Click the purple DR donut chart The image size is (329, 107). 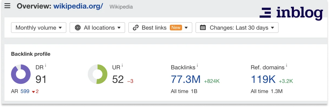tap(21, 74)
